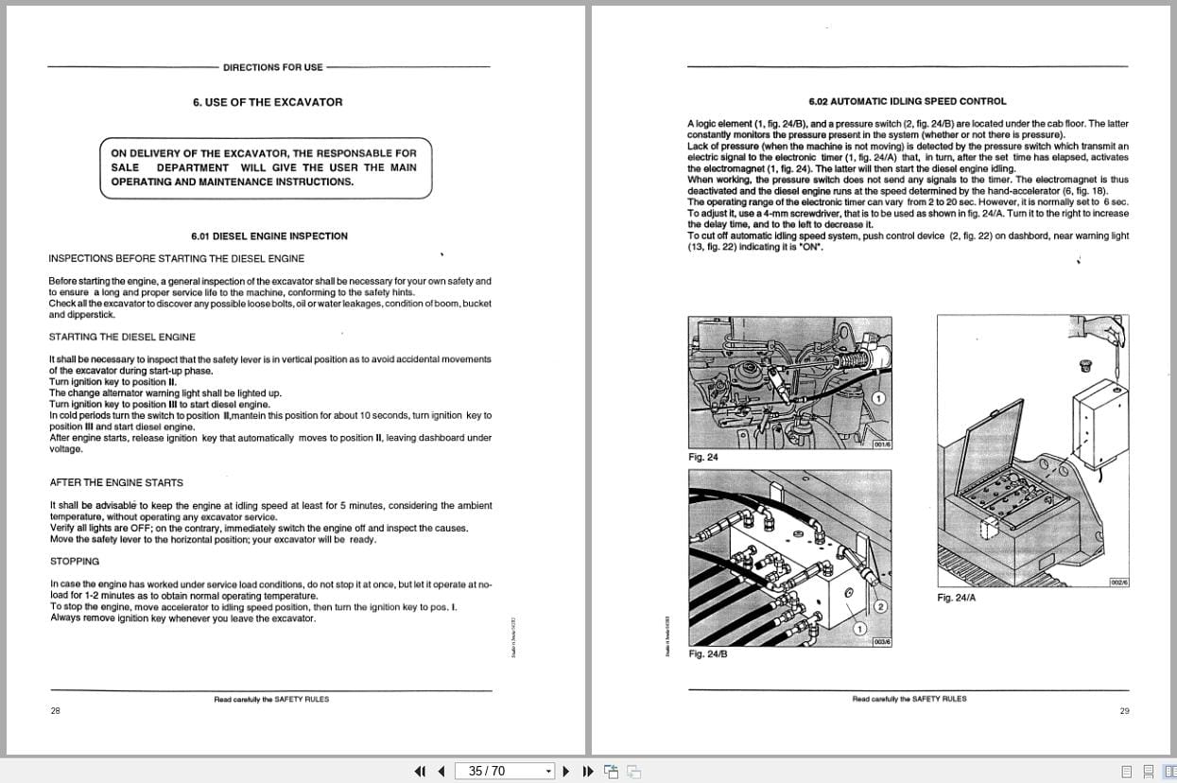
Task: Open the page number dropdown arrow
Action: [x=548, y=771]
